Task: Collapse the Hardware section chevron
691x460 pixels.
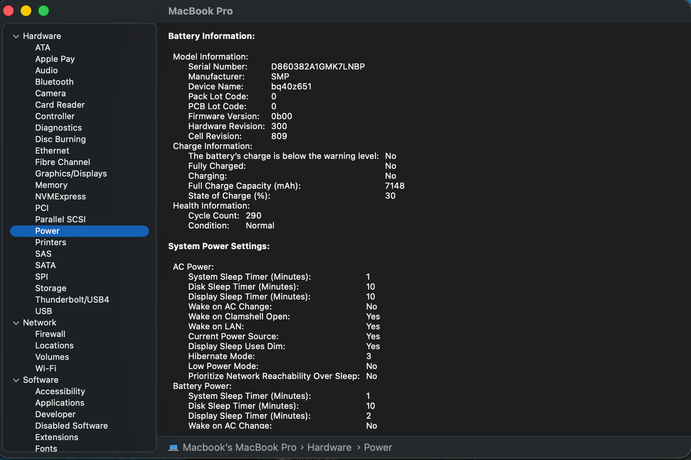Action: coord(16,36)
